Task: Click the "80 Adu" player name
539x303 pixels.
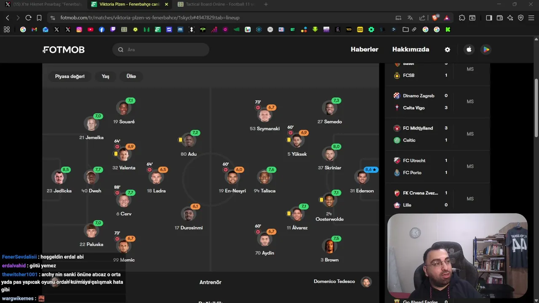Action: tap(189, 154)
